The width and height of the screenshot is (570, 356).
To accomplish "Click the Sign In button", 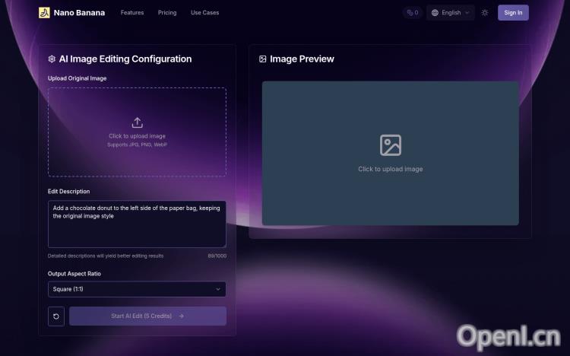I will [x=513, y=13].
